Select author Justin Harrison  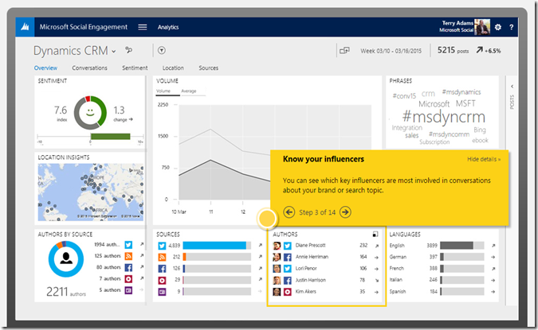point(311,280)
